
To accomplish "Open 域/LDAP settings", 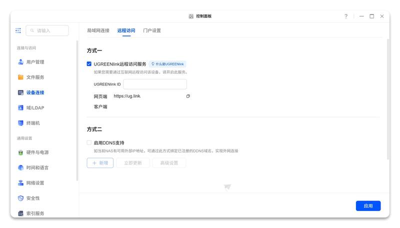I will (31, 108).
